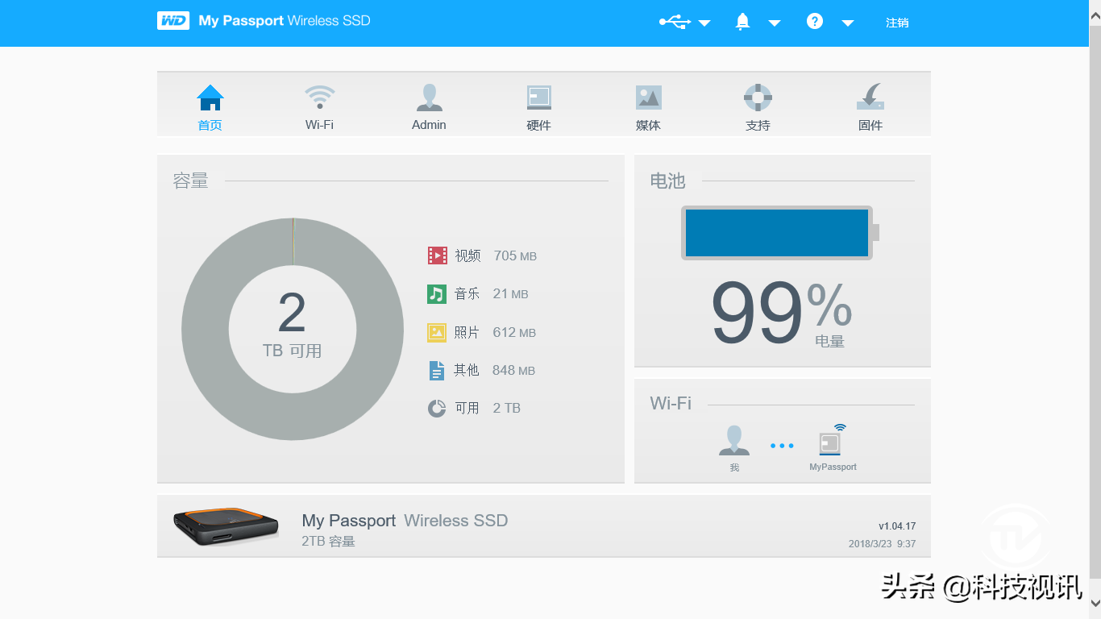Click the 容量 panel heading

pos(190,181)
